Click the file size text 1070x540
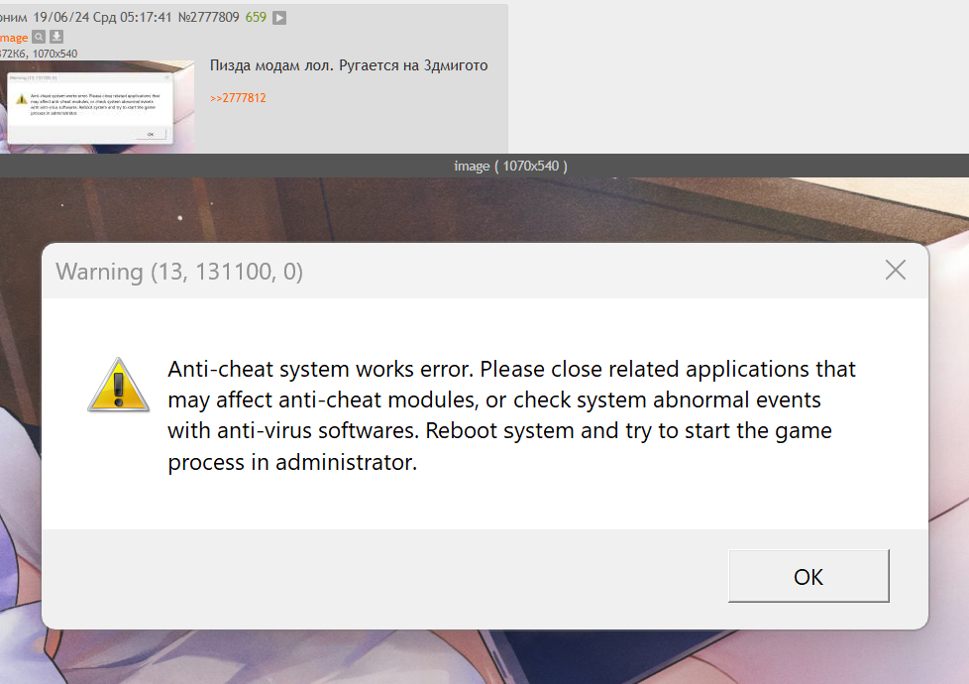 pos(55,54)
